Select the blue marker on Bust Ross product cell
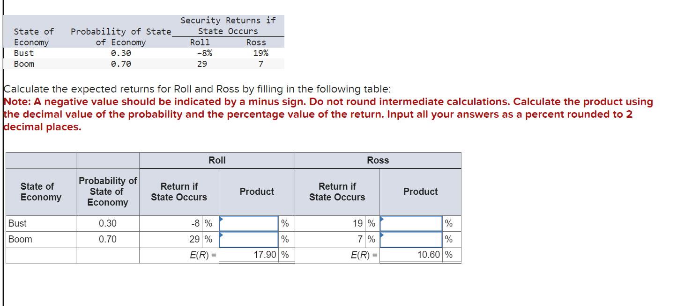 point(381,219)
